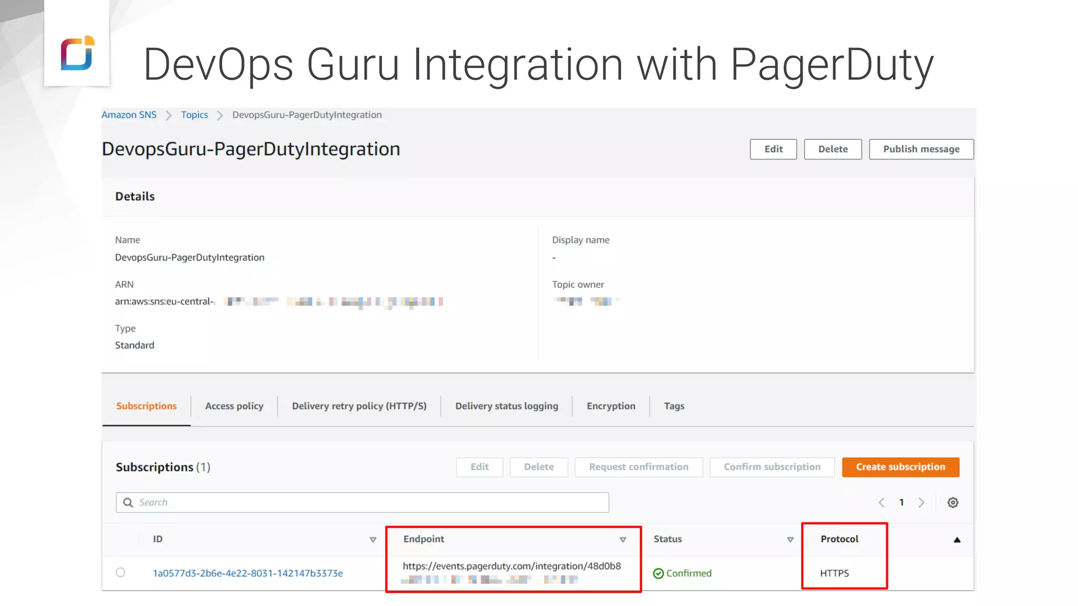1078x606 pixels.
Task: Click the search magnifier icon
Action: 128,502
